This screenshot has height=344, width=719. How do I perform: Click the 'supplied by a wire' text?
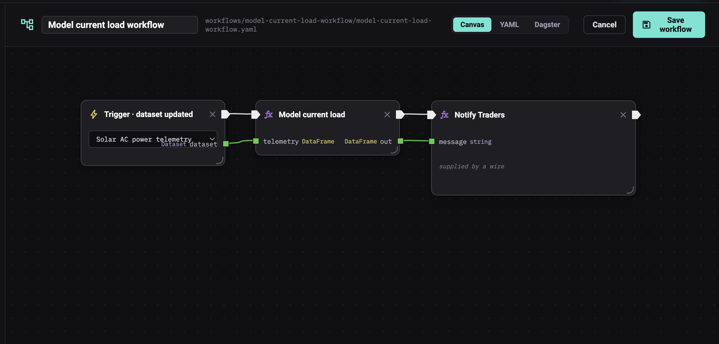[x=472, y=166]
